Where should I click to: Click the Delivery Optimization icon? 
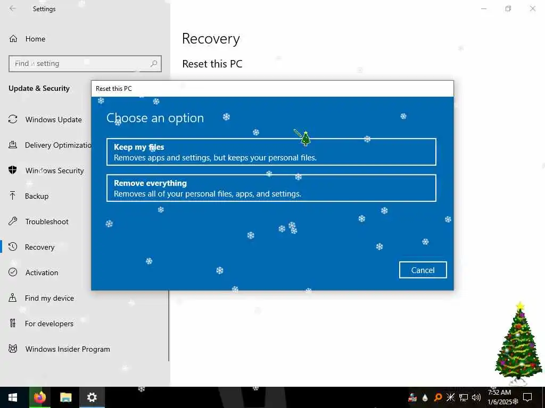(x=13, y=144)
